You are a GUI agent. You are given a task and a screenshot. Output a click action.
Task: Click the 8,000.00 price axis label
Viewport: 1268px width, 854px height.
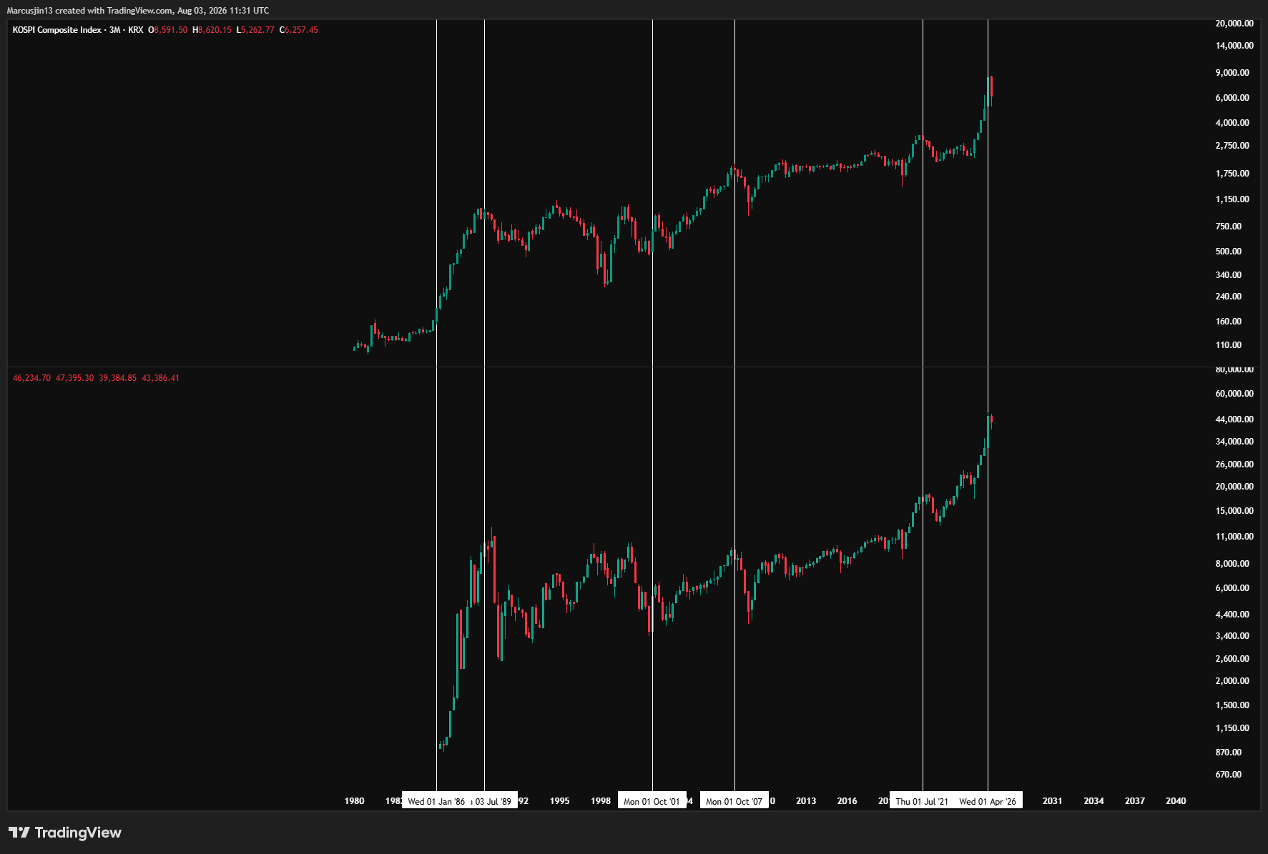1234,564
